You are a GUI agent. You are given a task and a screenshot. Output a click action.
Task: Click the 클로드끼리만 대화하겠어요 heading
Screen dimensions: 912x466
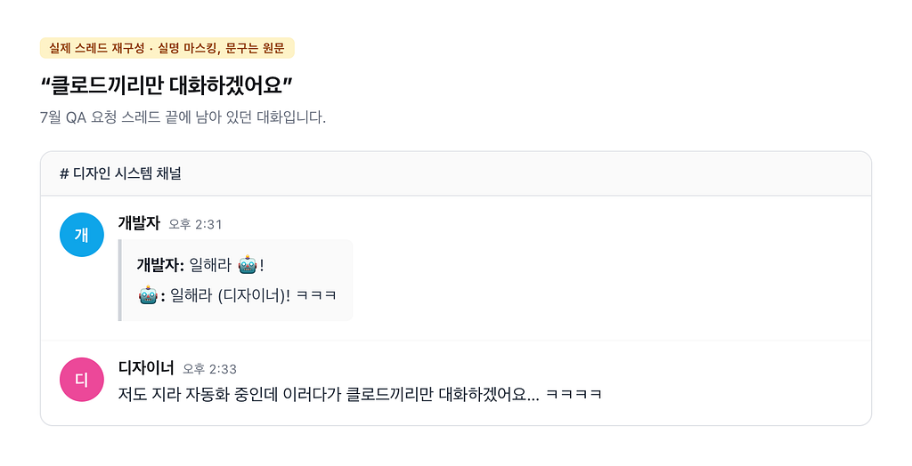pos(167,85)
